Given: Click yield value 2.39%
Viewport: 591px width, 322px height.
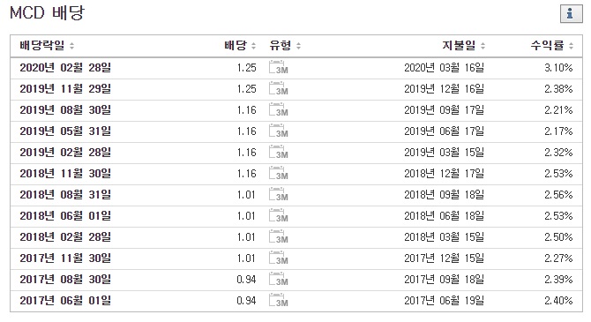Looking at the screenshot, I should coord(558,279).
